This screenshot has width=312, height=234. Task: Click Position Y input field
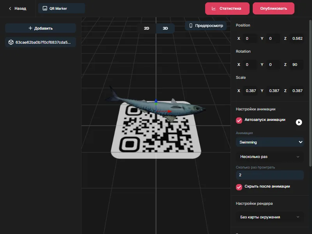point(273,38)
